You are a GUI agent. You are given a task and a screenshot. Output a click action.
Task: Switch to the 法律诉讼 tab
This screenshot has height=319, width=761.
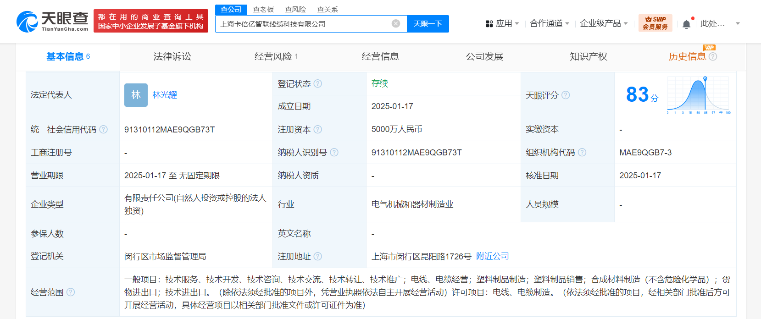click(172, 56)
